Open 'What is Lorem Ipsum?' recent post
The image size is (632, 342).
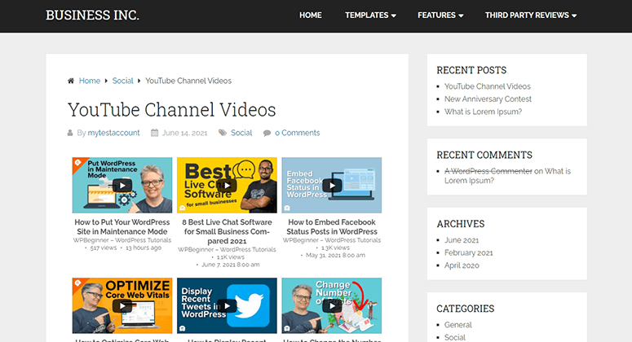pyautogui.click(x=483, y=112)
